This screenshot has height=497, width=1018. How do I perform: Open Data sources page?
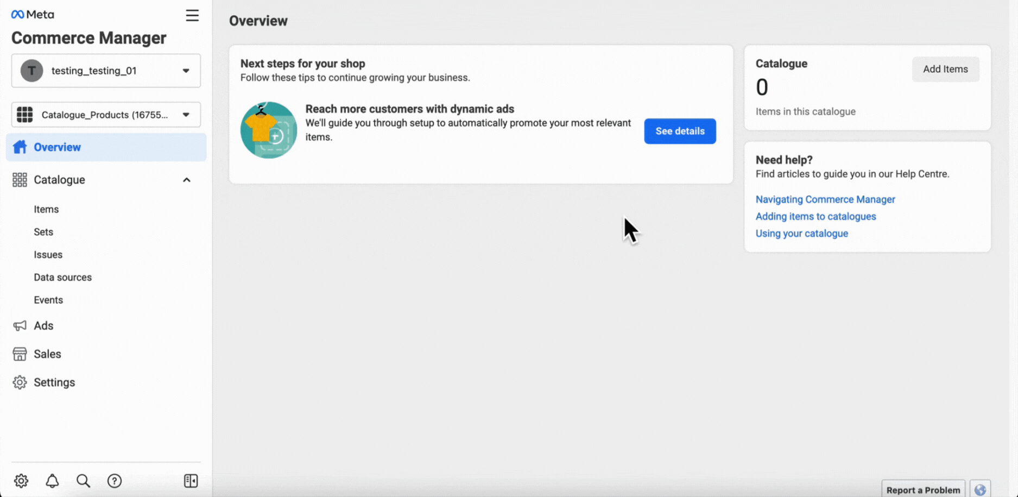tap(63, 278)
